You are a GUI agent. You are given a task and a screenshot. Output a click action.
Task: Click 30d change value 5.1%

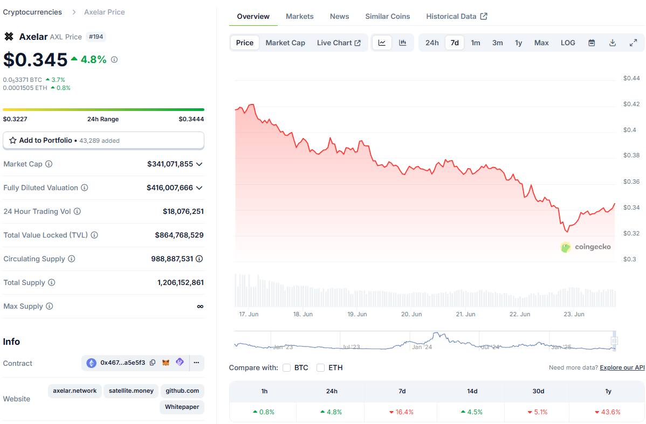click(538, 412)
